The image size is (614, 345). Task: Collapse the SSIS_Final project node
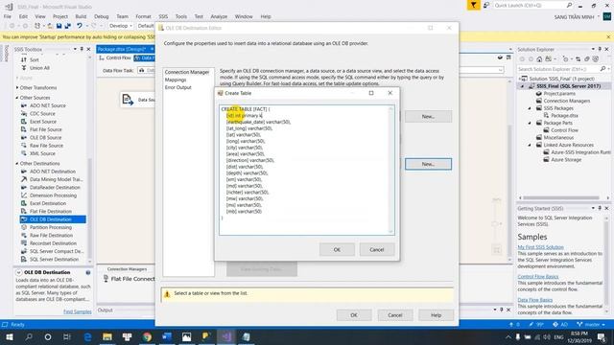[522, 86]
